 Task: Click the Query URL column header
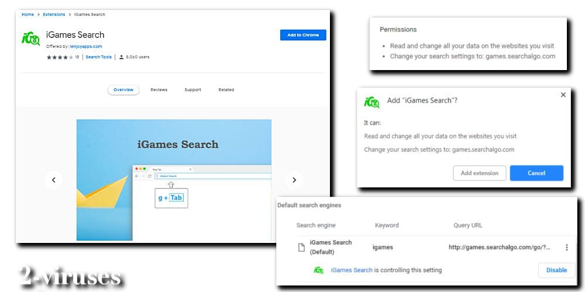pos(468,225)
